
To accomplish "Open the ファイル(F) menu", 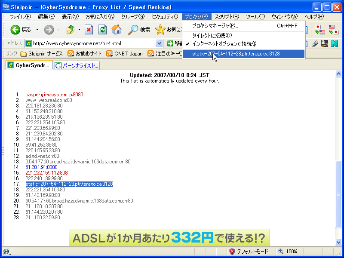I will [20, 17].
